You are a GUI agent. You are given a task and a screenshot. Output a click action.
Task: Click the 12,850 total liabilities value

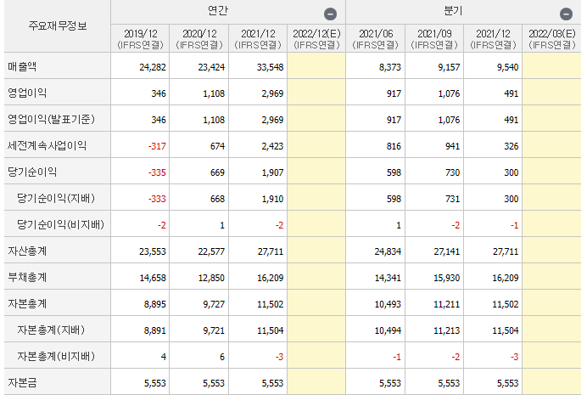click(211, 278)
